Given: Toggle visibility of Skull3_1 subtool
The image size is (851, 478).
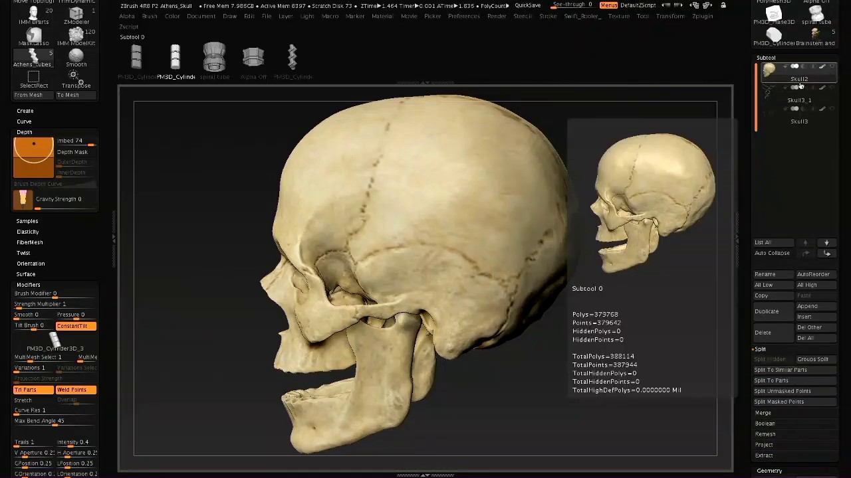Looking at the screenshot, I should pos(832,88).
